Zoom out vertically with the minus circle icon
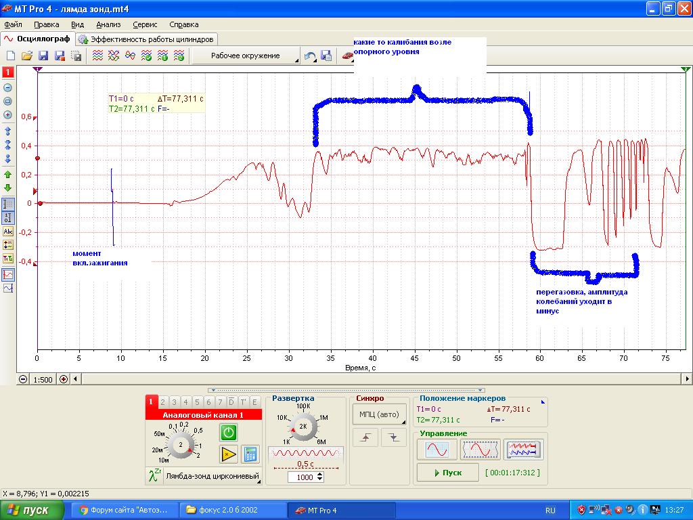The image size is (693, 520). coord(7,87)
